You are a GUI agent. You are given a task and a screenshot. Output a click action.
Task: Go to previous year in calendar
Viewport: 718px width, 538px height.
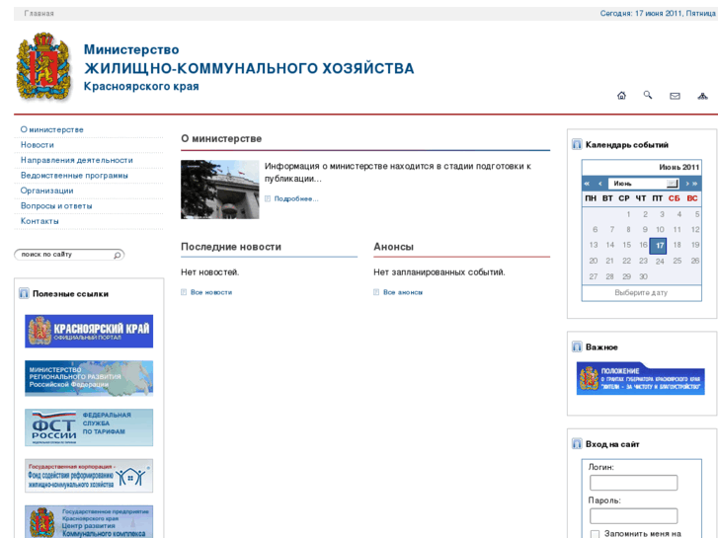click(587, 184)
